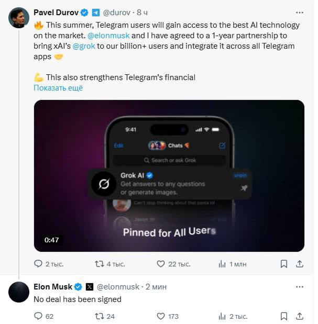Expand post text via Показать ещё
This screenshot has height=324, width=318.
point(58,88)
